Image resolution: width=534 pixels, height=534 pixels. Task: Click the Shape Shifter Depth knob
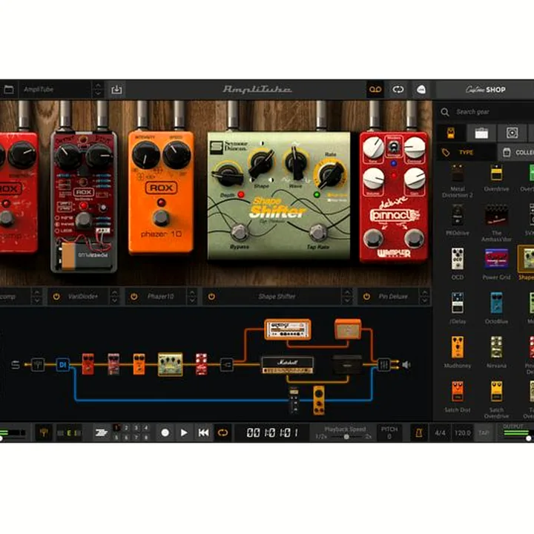point(228,175)
